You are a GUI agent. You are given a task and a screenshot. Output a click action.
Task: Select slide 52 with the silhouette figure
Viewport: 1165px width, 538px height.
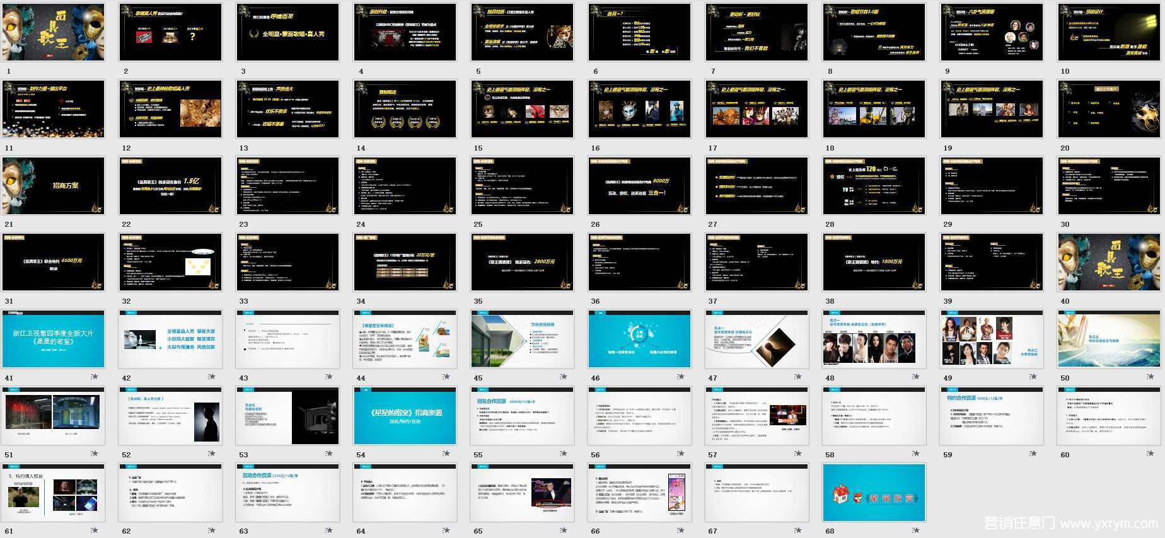170,416
